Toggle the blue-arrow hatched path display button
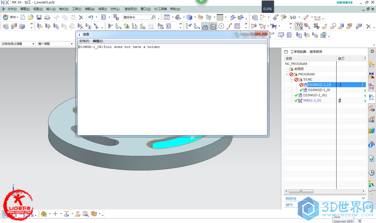The height and width of the screenshot is (223, 376). pyautogui.click(x=205, y=26)
